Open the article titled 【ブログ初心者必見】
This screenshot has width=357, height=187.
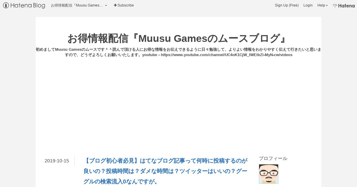click(165, 171)
